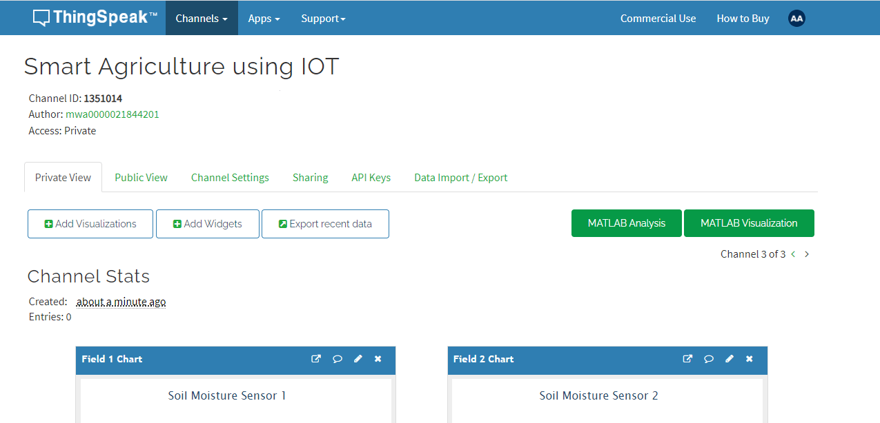
Task: Delete Field 2 Chart using the X icon
Action: coord(749,358)
